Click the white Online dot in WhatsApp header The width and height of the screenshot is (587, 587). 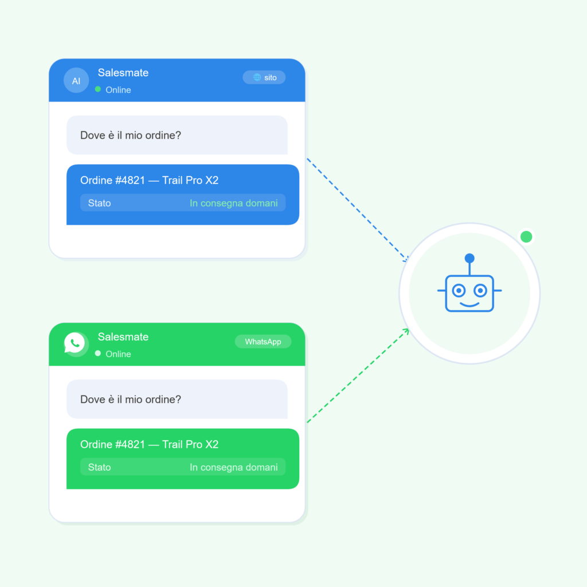point(98,353)
